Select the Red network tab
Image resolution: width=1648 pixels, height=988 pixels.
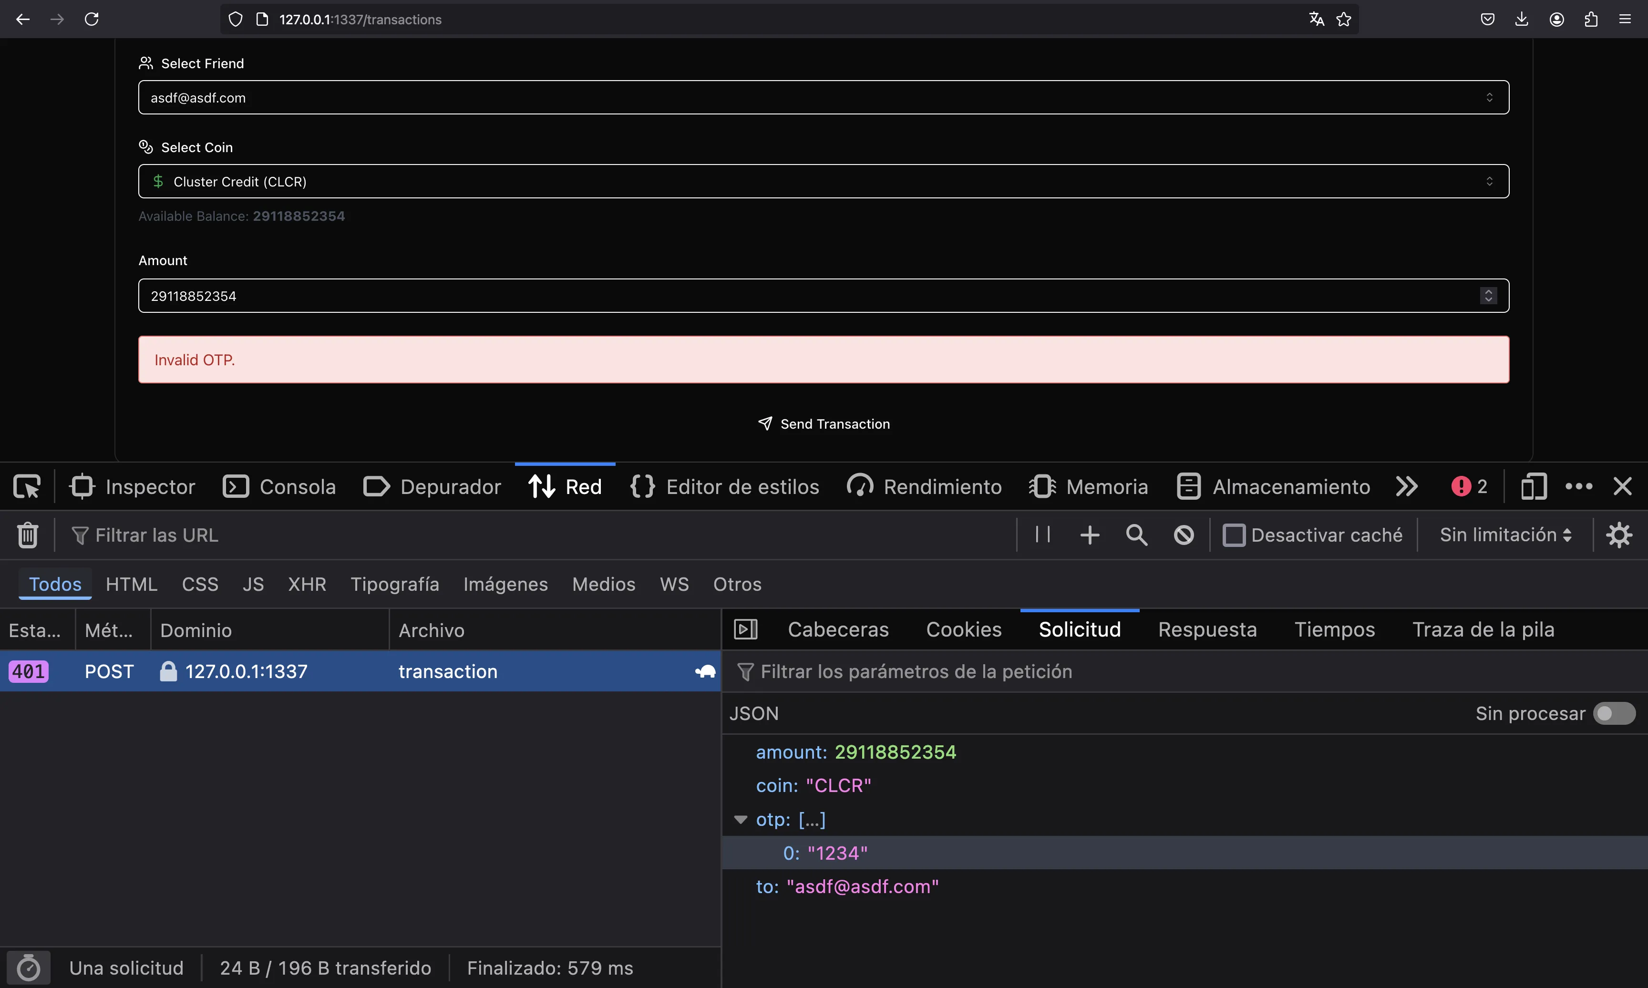[x=565, y=487]
